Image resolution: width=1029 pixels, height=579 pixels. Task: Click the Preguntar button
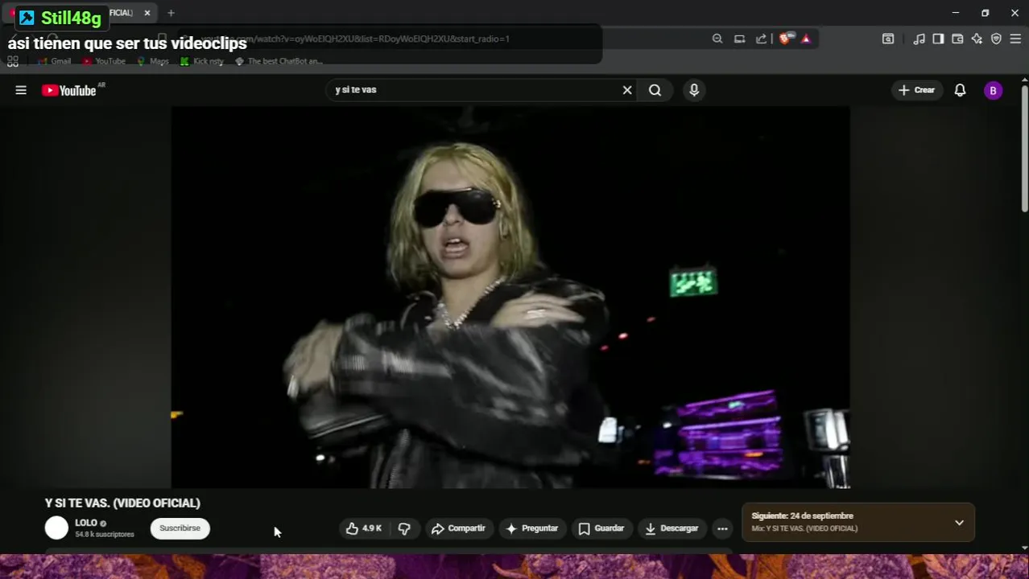tap(531, 528)
